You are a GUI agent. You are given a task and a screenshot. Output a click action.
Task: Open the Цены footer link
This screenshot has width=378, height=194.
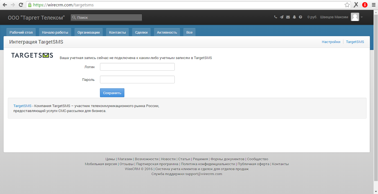(x=110, y=159)
